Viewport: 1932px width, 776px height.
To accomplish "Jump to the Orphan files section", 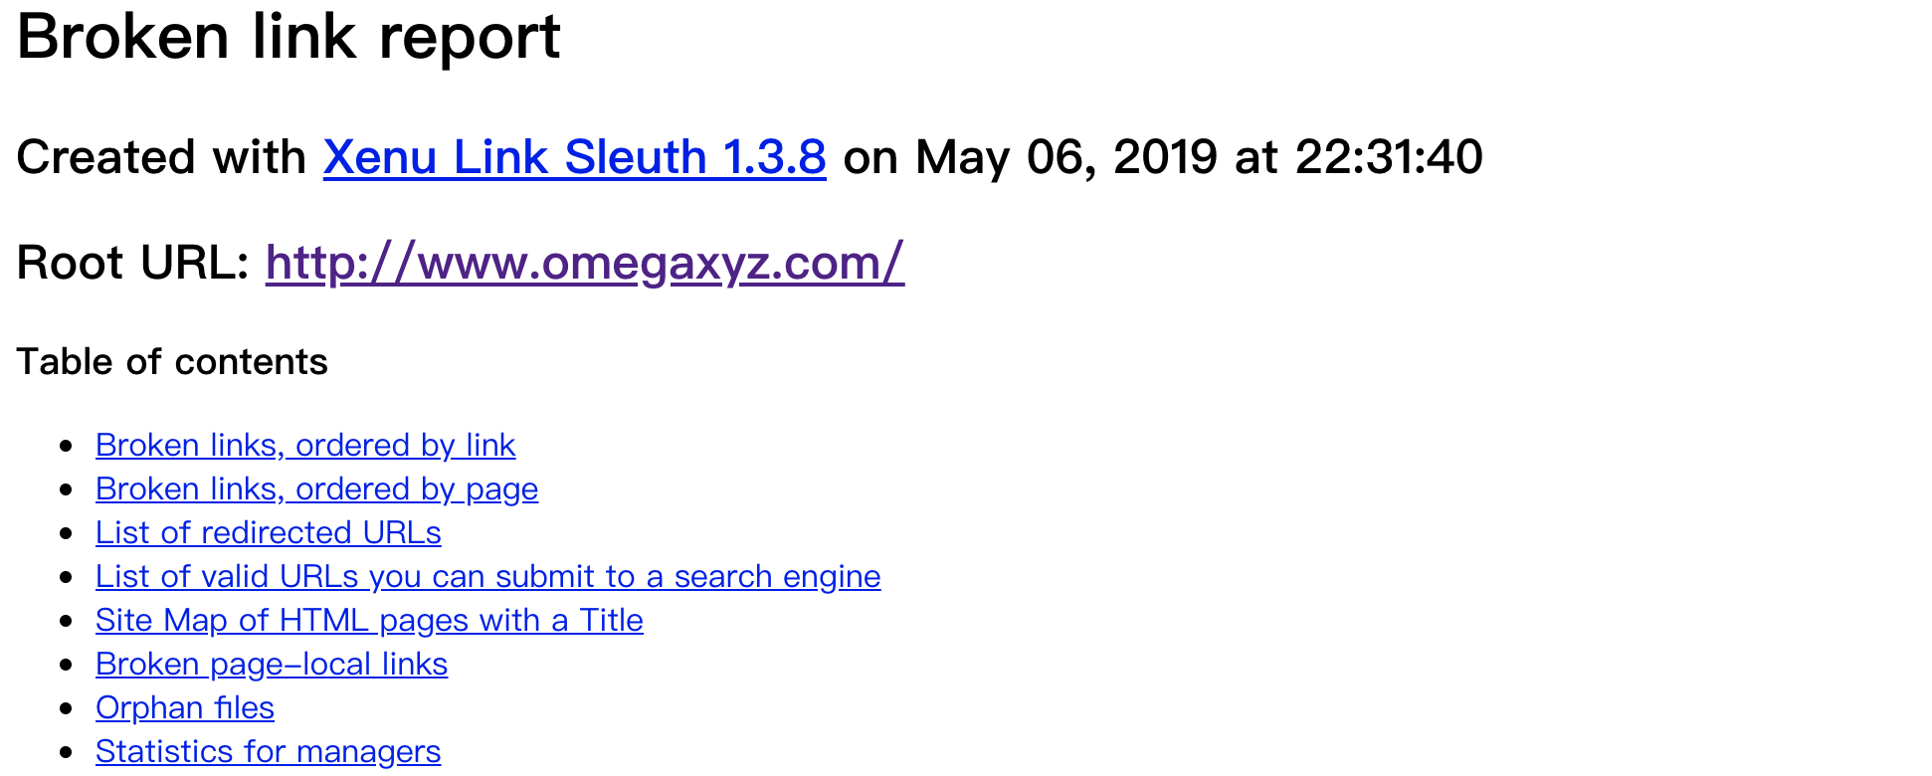I will (185, 707).
